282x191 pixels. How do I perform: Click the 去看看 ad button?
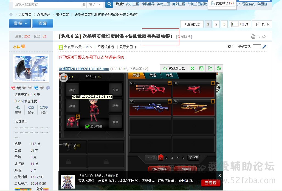click(210, 183)
